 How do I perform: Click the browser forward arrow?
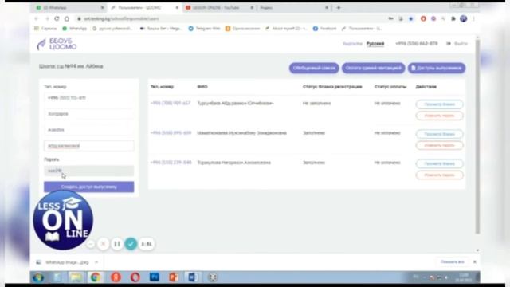[x=46, y=19]
